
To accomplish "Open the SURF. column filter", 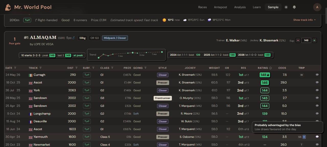I will 93,68.
